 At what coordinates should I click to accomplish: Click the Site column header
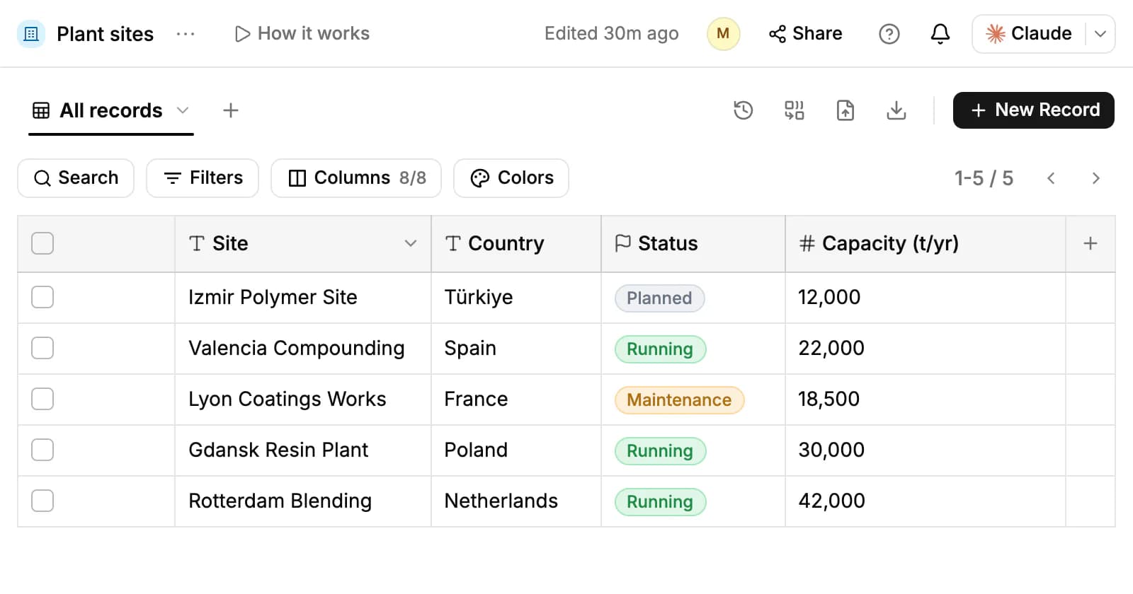[303, 243]
